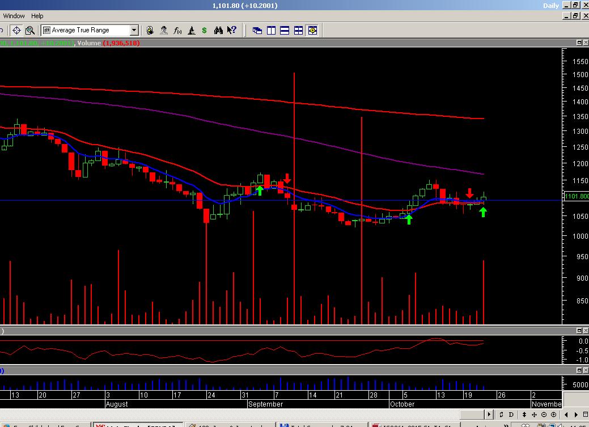Open the Expert Advisor icon
The width and height of the screenshot is (589, 427).
tap(163, 30)
